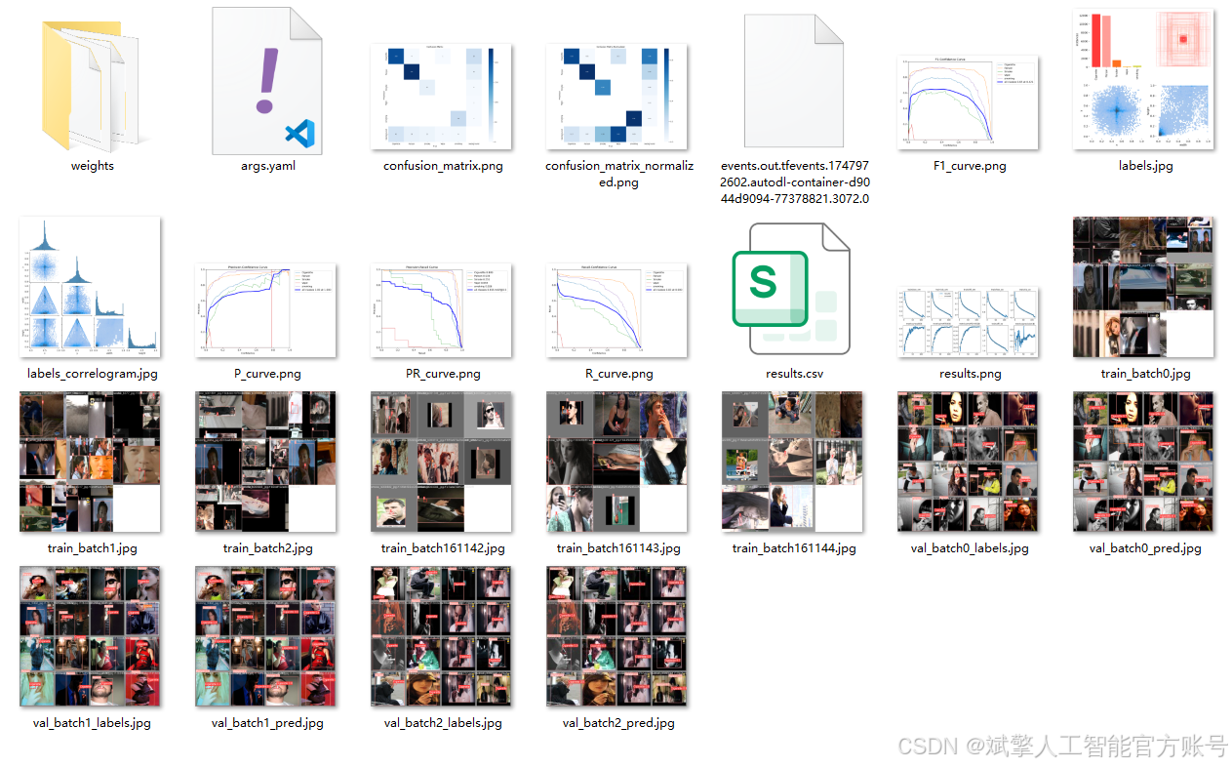Select the labels_correlogram.jpg thumbnail

[x=90, y=287]
